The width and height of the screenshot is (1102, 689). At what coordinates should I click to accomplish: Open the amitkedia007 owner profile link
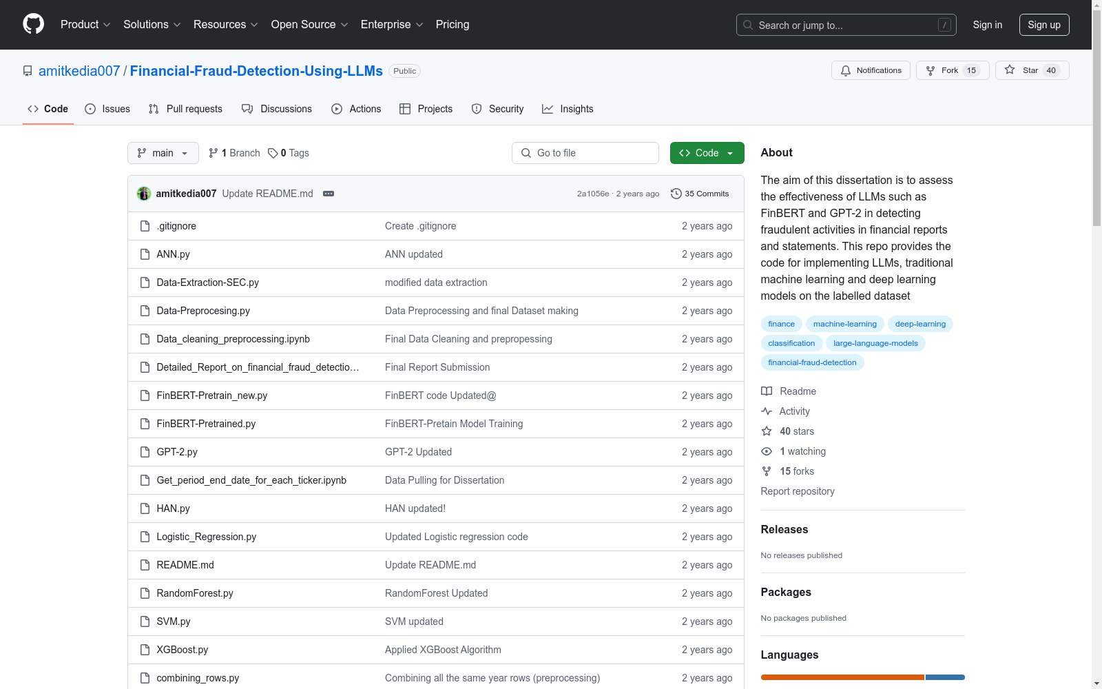[79, 71]
